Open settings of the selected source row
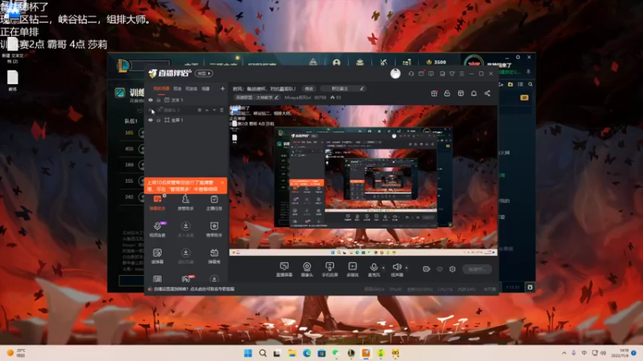 tap(199, 110)
